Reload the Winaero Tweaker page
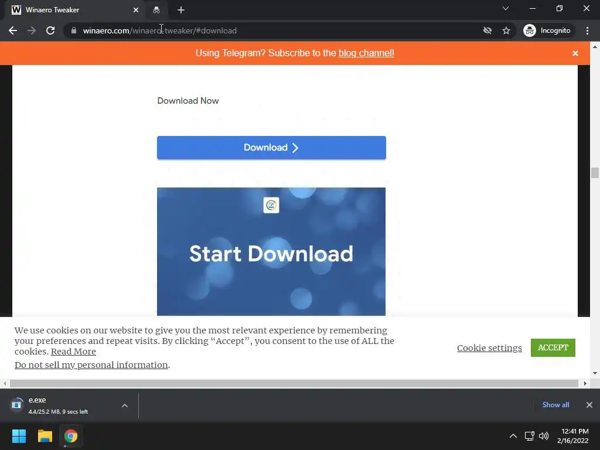This screenshot has width=600, height=450. pos(50,30)
